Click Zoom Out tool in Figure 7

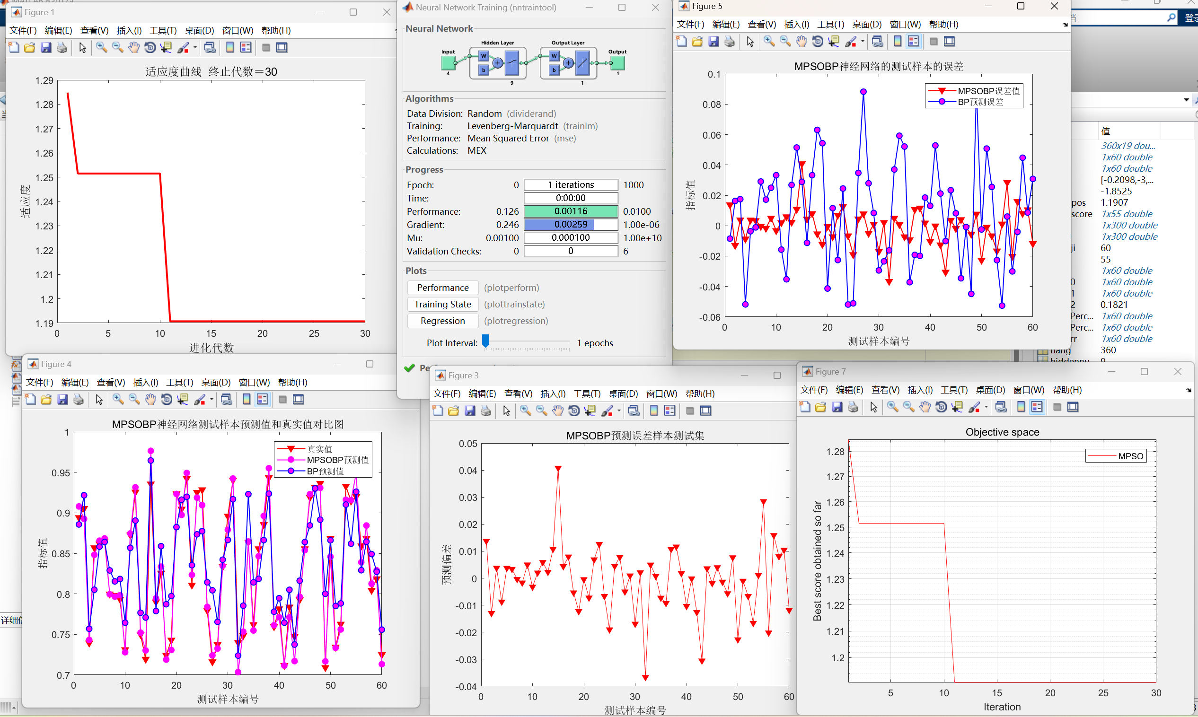coord(908,407)
